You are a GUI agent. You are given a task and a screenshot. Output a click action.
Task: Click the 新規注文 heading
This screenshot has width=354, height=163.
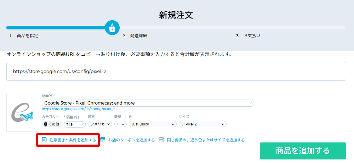pyautogui.click(x=176, y=15)
